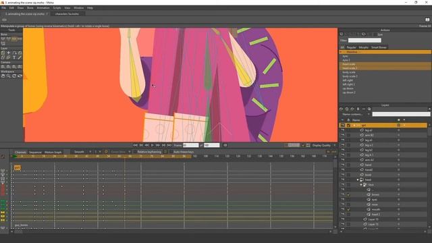Image resolution: width=432 pixels, height=243 pixels.
Task: Open the Name contains filter dropdown
Action: pos(356,114)
